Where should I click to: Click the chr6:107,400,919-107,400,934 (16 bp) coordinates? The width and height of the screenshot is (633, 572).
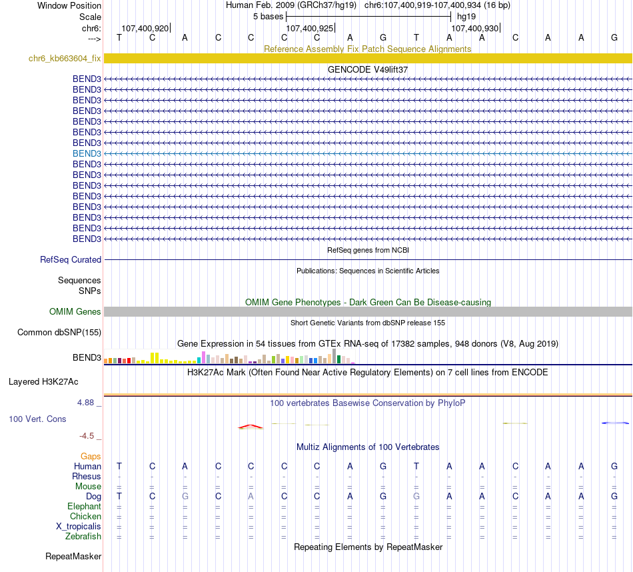[x=437, y=5]
